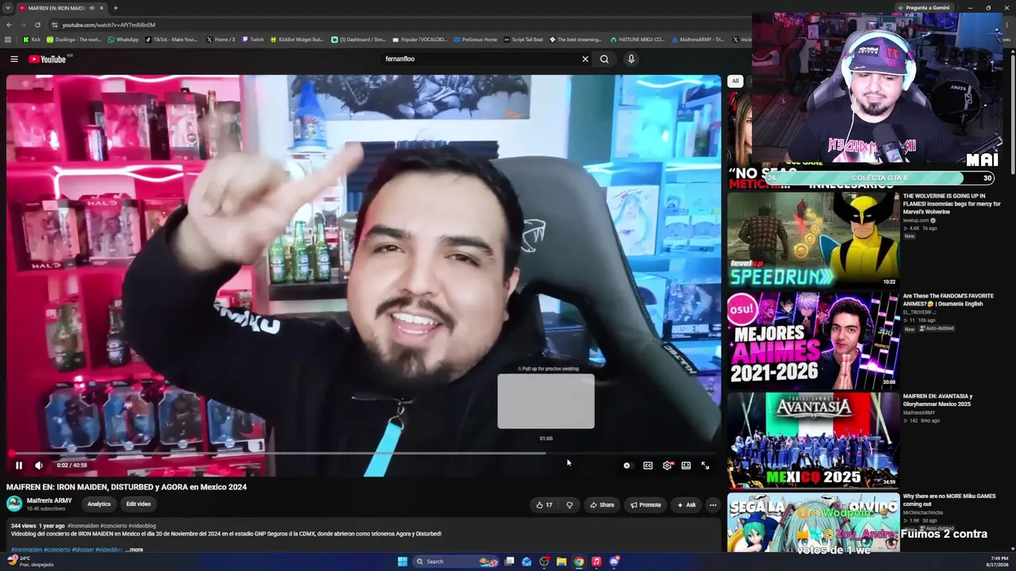The height and width of the screenshot is (571, 1016).
Task: Promote this video
Action: click(x=645, y=504)
